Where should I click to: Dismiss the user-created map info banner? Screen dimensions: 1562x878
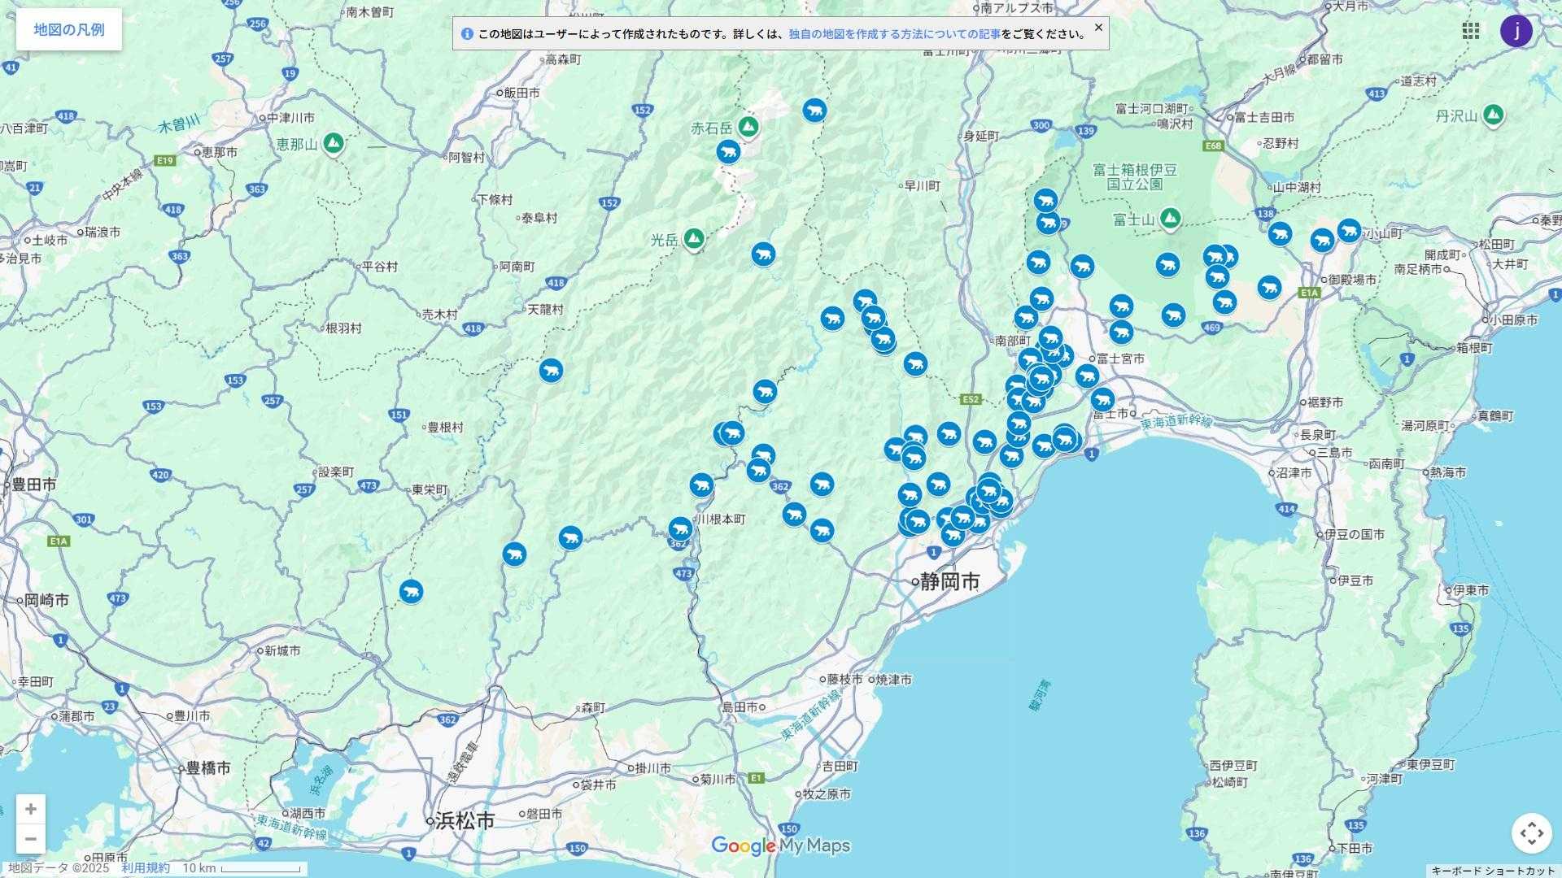tap(1098, 28)
